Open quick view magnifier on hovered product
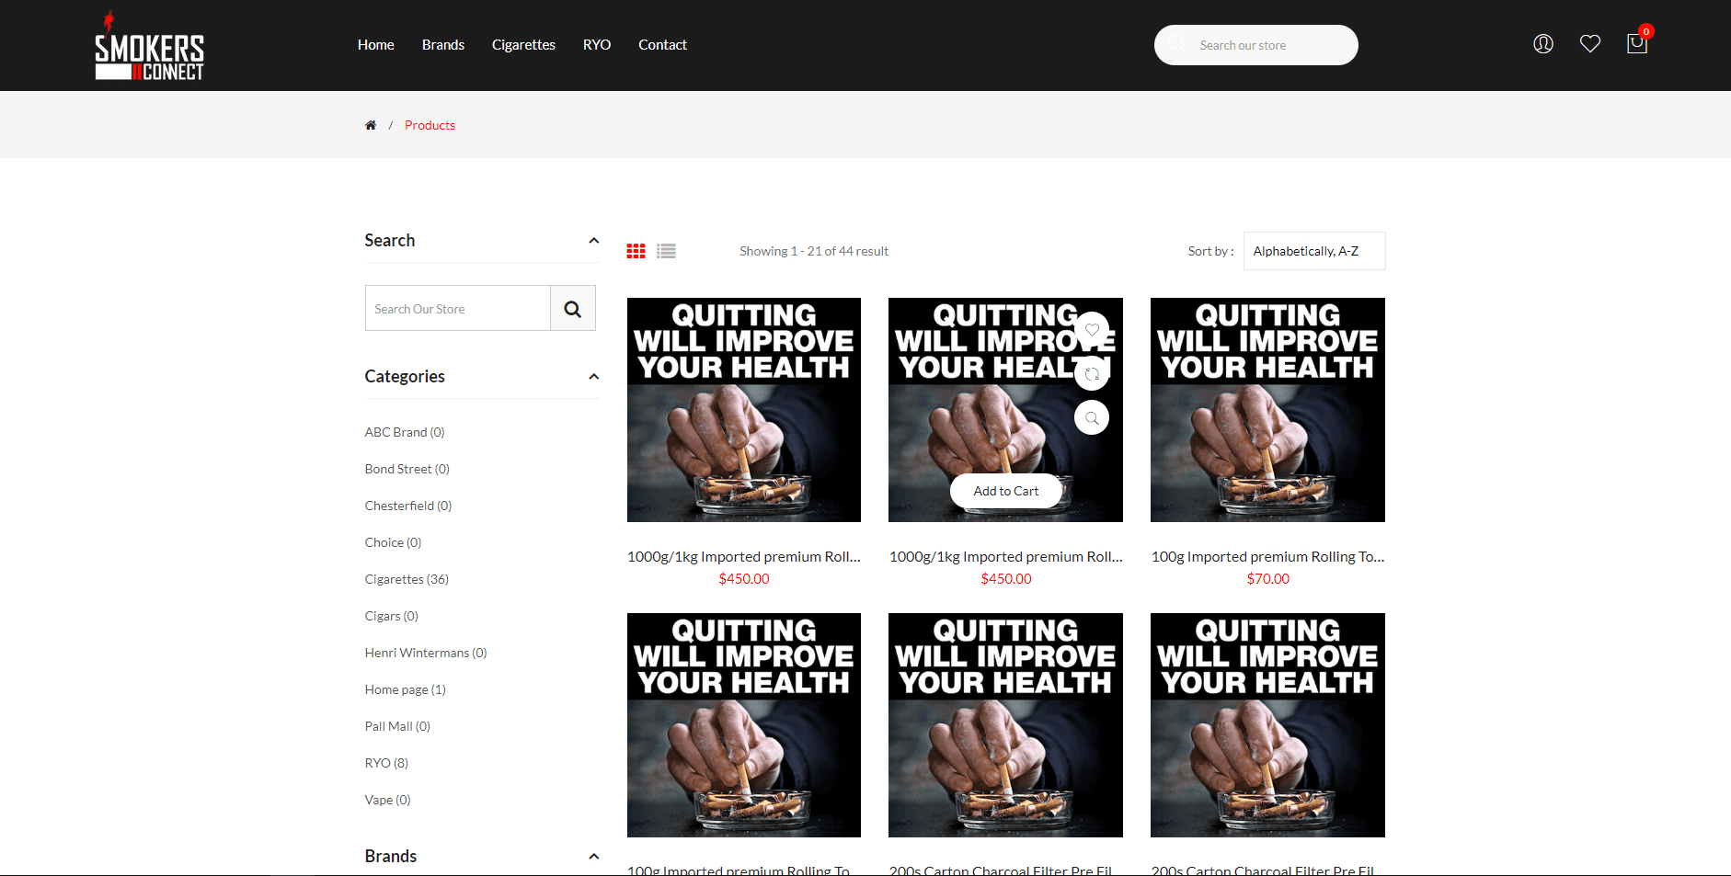The height and width of the screenshot is (876, 1731). [1092, 418]
